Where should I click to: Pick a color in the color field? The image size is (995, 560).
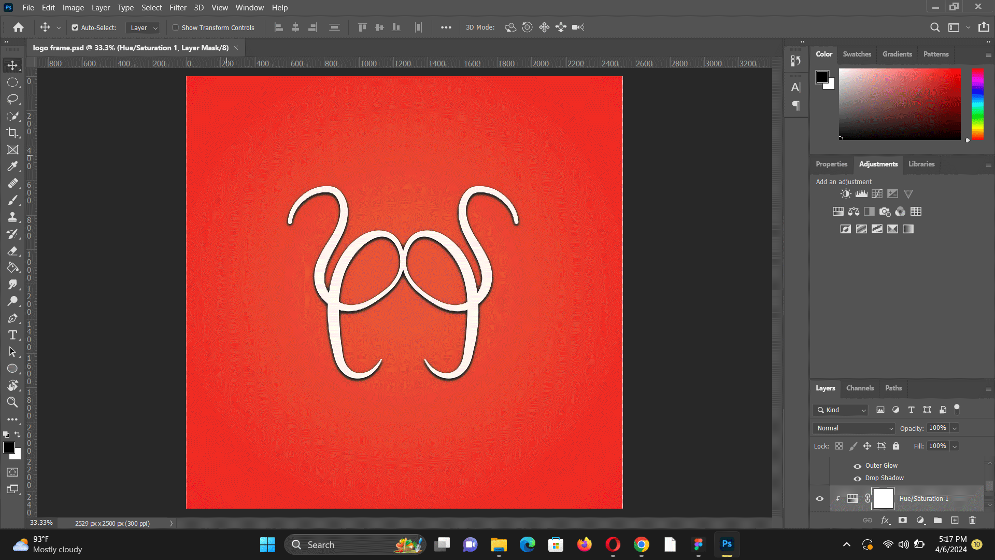pyautogui.click(x=900, y=104)
